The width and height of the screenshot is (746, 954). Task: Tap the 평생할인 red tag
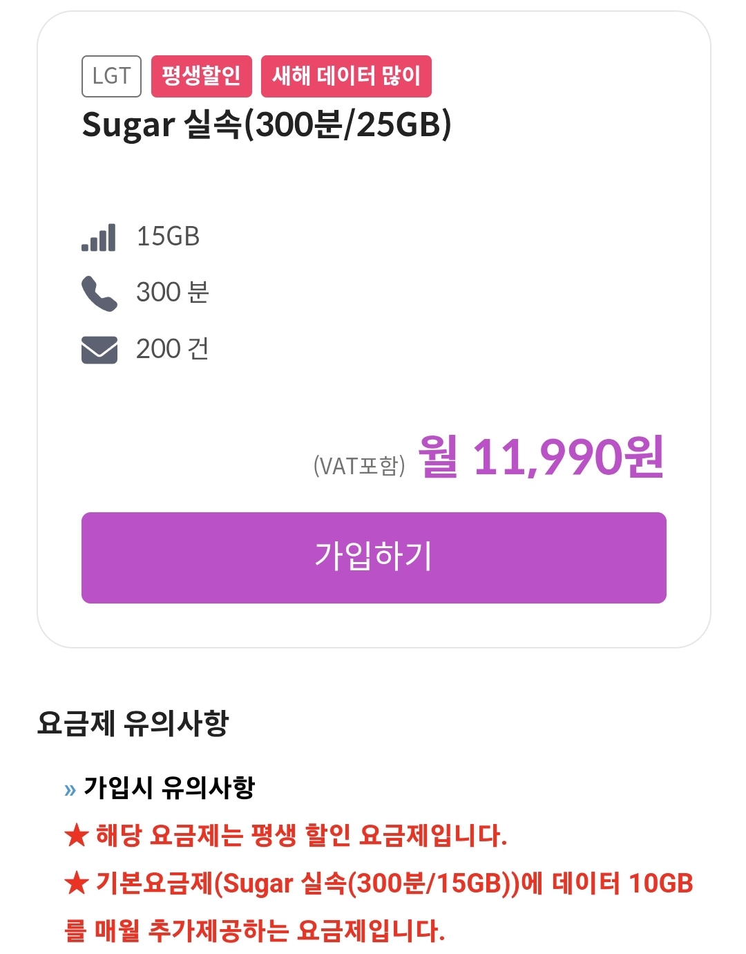[x=201, y=76]
